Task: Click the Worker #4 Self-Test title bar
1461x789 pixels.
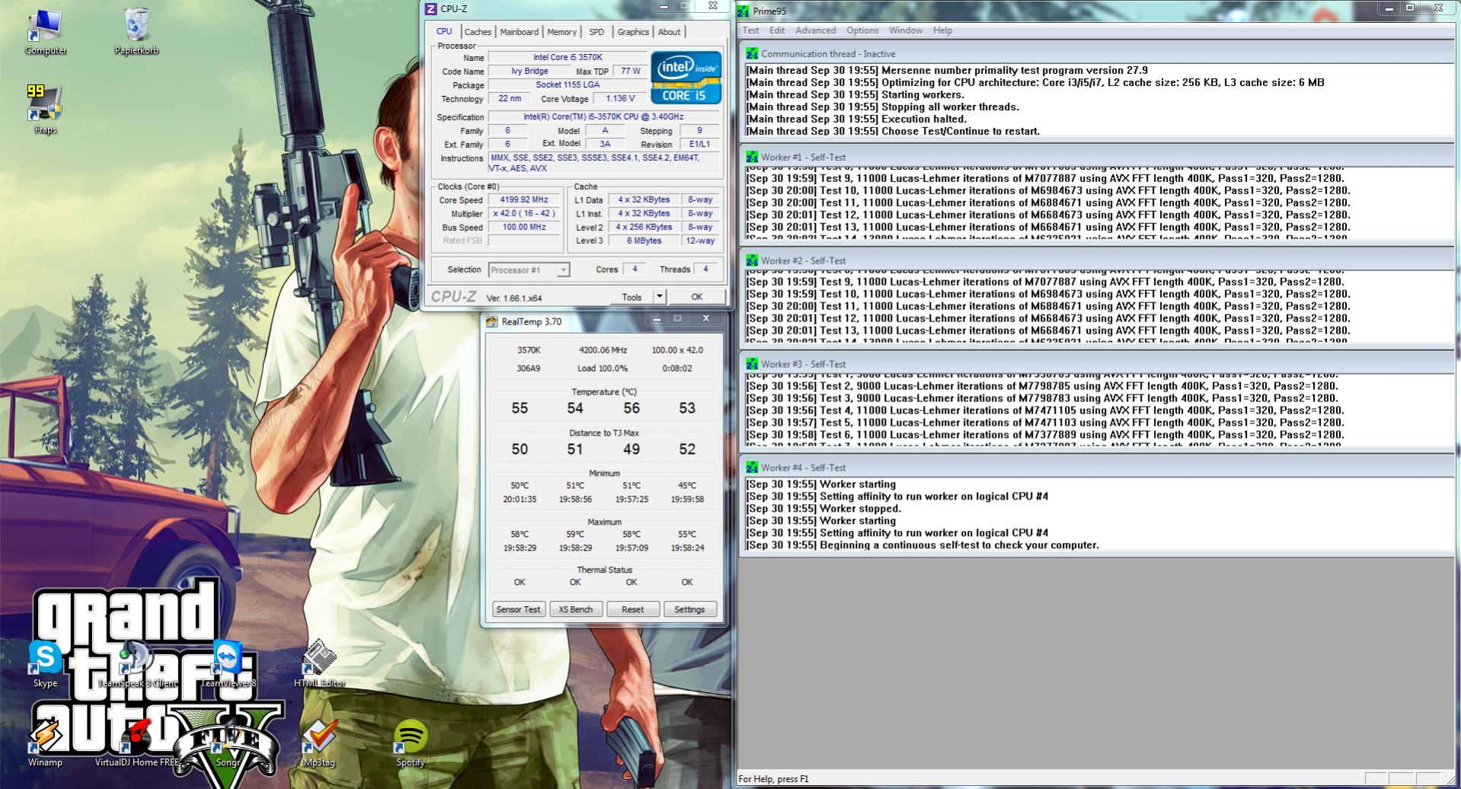Action: click(1096, 468)
